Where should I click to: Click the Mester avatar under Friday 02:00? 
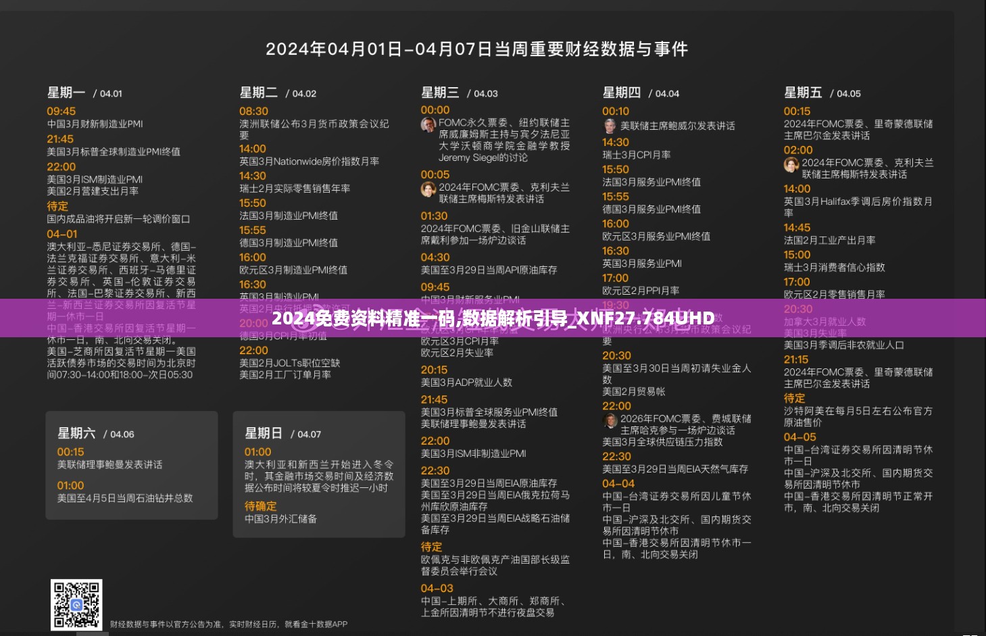791,164
